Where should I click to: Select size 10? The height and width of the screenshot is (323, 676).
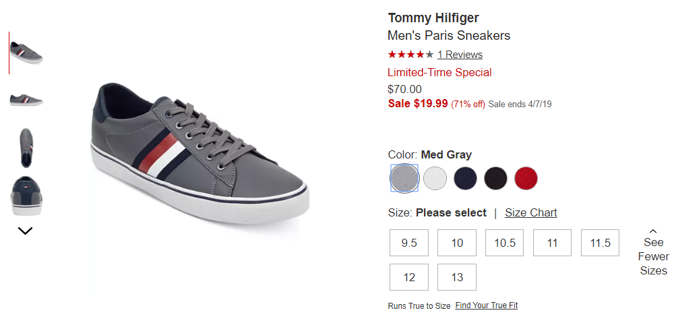[457, 243]
